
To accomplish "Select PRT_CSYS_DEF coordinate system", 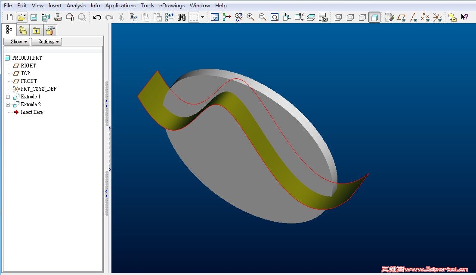I will [39, 89].
